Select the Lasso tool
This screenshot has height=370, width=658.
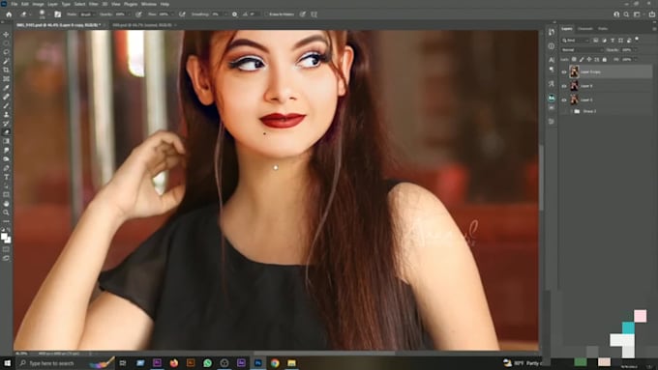pos(6,52)
